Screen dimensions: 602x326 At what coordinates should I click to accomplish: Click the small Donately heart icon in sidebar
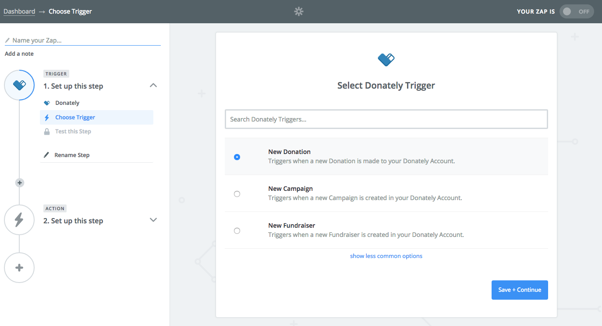47,103
